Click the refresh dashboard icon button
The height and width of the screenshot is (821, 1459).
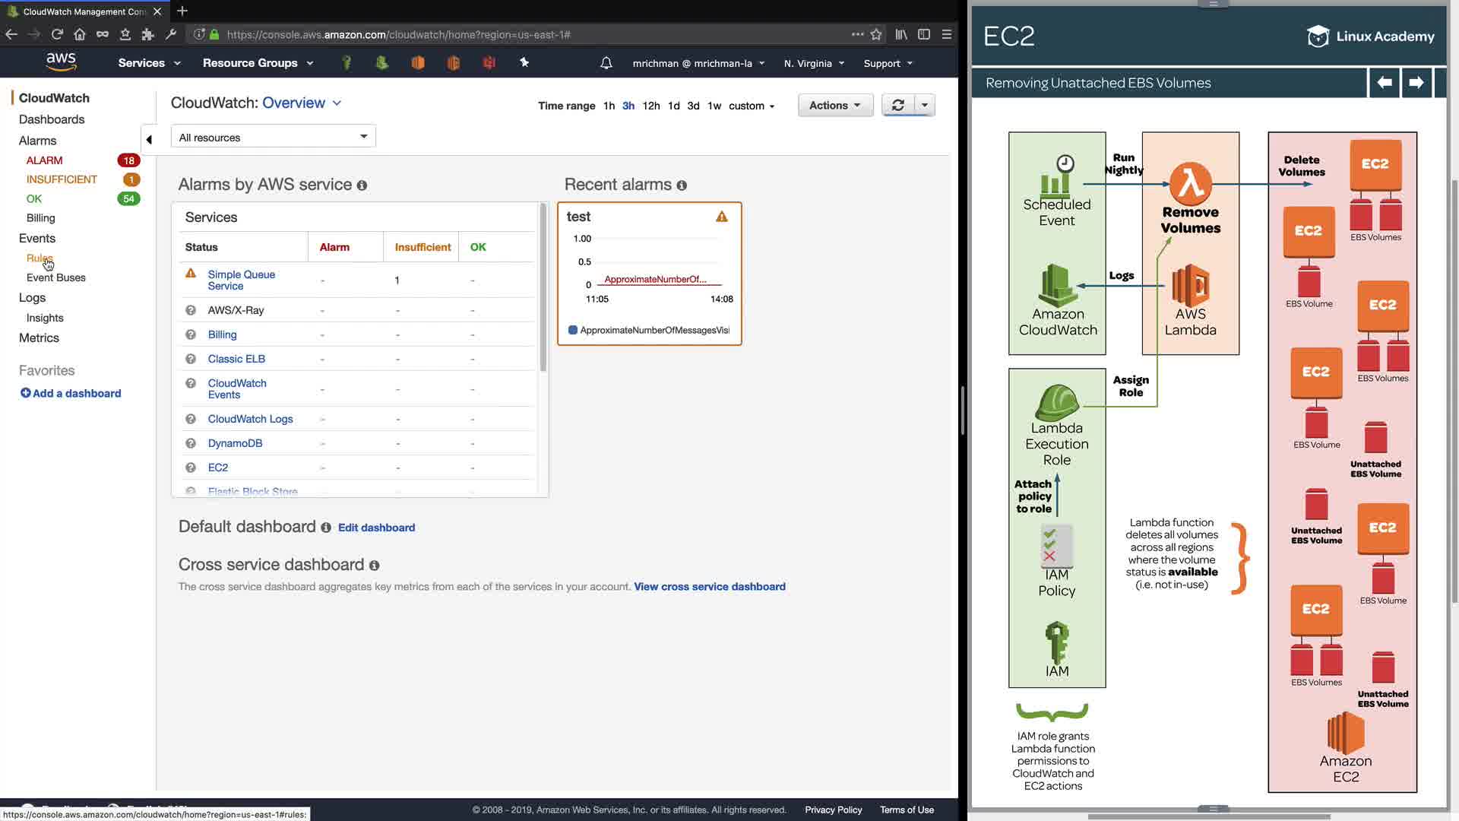click(897, 105)
